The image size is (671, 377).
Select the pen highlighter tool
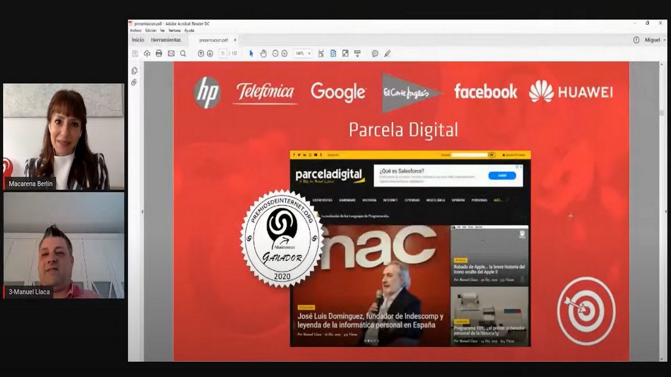click(387, 53)
